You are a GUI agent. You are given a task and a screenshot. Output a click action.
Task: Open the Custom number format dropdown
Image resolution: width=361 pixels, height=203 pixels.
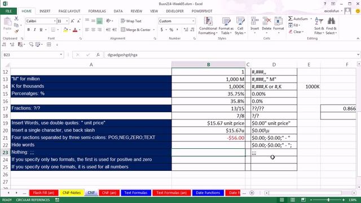pos(193,21)
